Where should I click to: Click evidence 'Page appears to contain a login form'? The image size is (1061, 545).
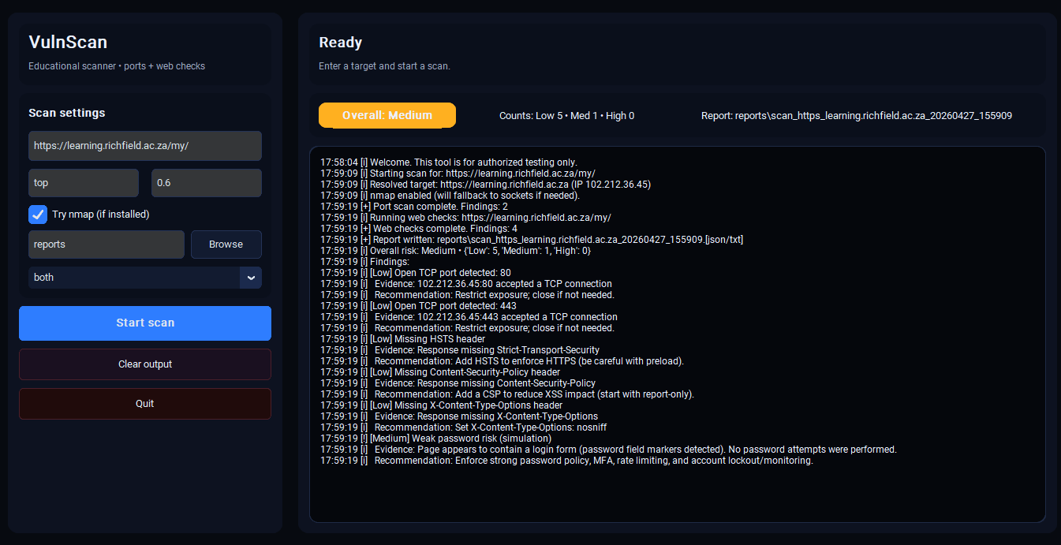[x=608, y=450]
